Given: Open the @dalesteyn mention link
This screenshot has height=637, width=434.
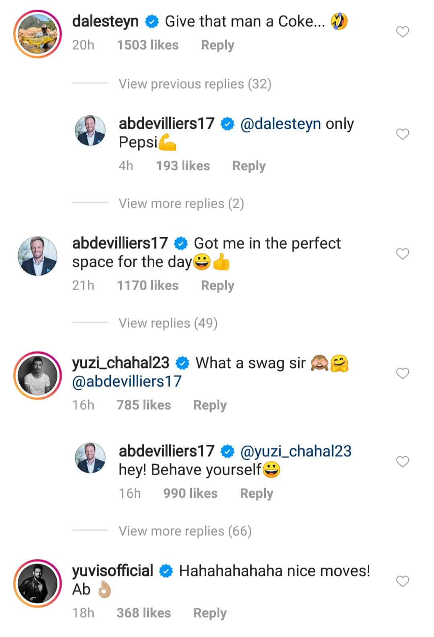Looking at the screenshot, I should (x=280, y=124).
